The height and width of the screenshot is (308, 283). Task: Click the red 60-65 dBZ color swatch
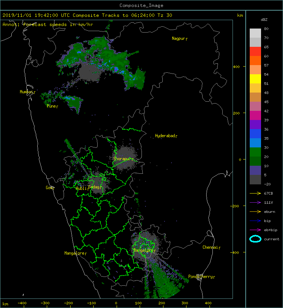(255, 52)
